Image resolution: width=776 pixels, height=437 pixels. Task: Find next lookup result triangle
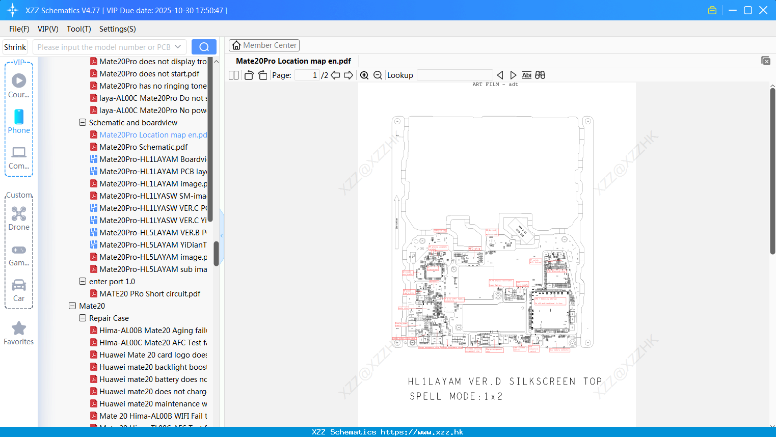[x=513, y=75]
